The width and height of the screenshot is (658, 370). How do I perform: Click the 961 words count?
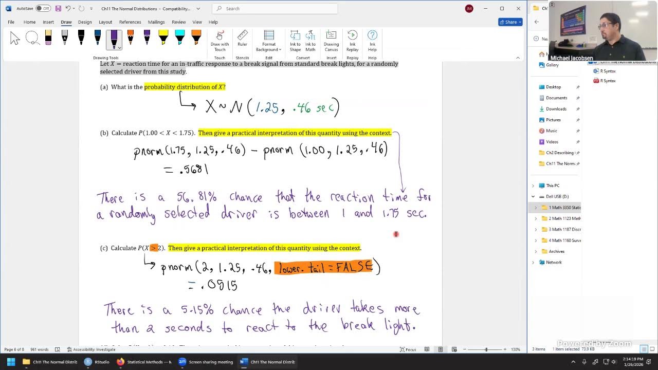pyautogui.click(x=40, y=349)
